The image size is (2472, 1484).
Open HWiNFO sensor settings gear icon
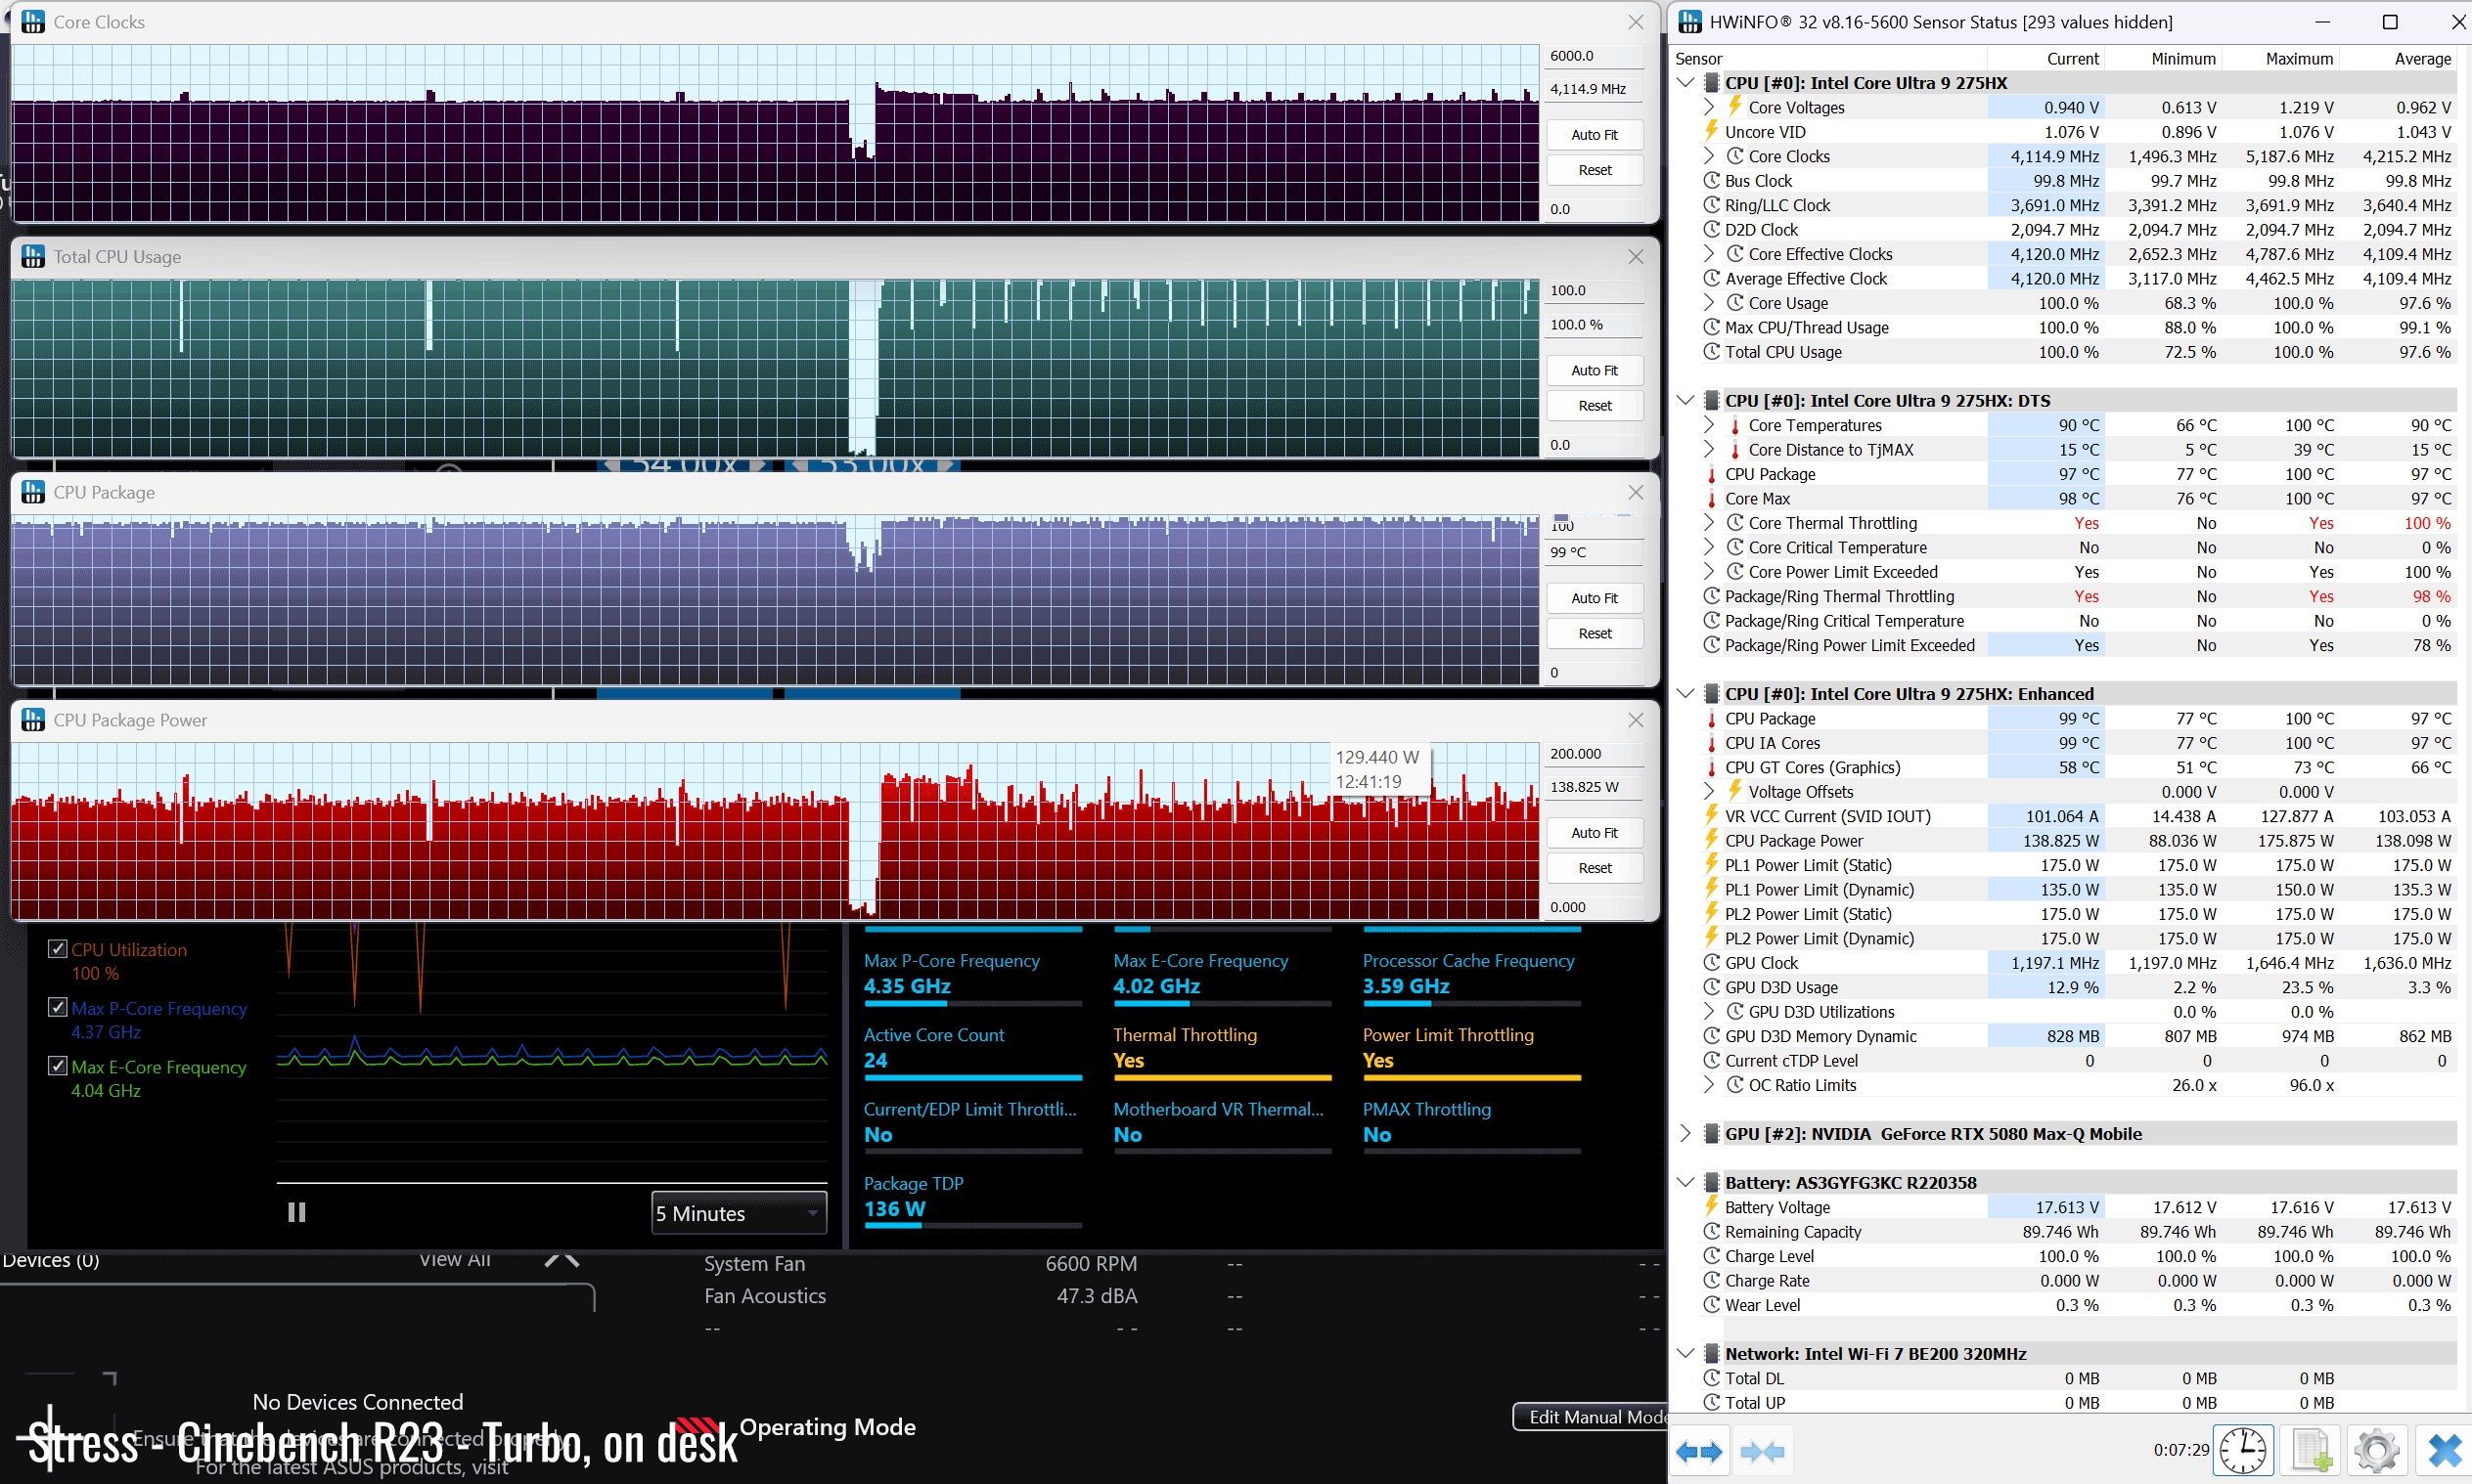(2376, 1450)
